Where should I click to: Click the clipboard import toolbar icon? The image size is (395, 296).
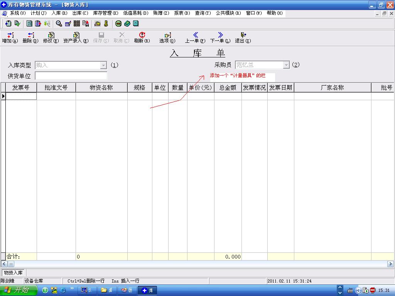coord(8,24)
